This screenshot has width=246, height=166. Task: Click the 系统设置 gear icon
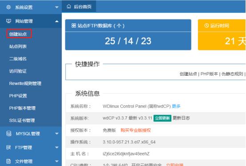(8, 7)
